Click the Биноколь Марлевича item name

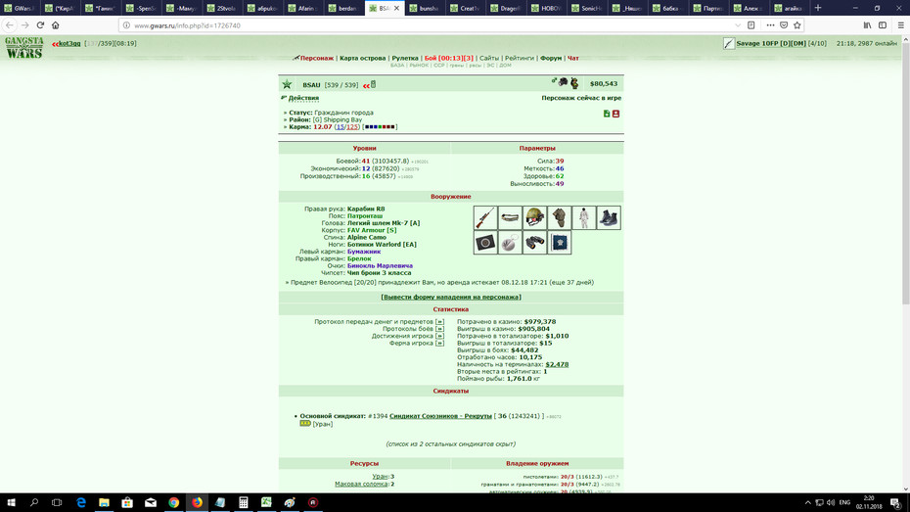(380, 266)
